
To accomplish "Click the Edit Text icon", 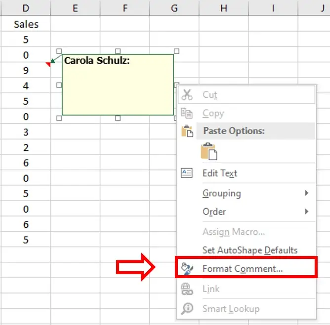I will click(187, 173).
